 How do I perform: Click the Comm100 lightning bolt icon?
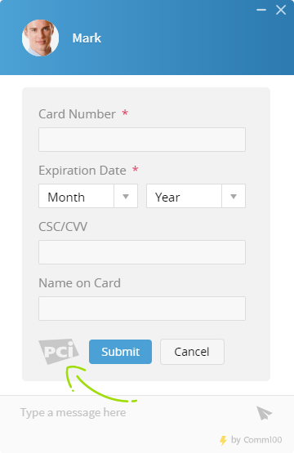click(223, 440)
